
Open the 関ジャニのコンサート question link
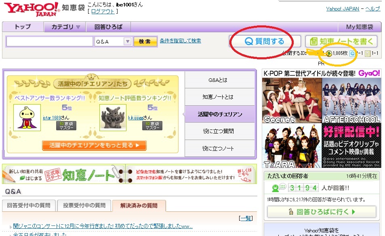coord(103,226)
